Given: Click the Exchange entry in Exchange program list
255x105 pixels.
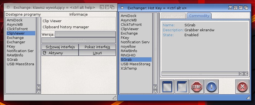Looking at the screenshot, I should tap(21, 38).
